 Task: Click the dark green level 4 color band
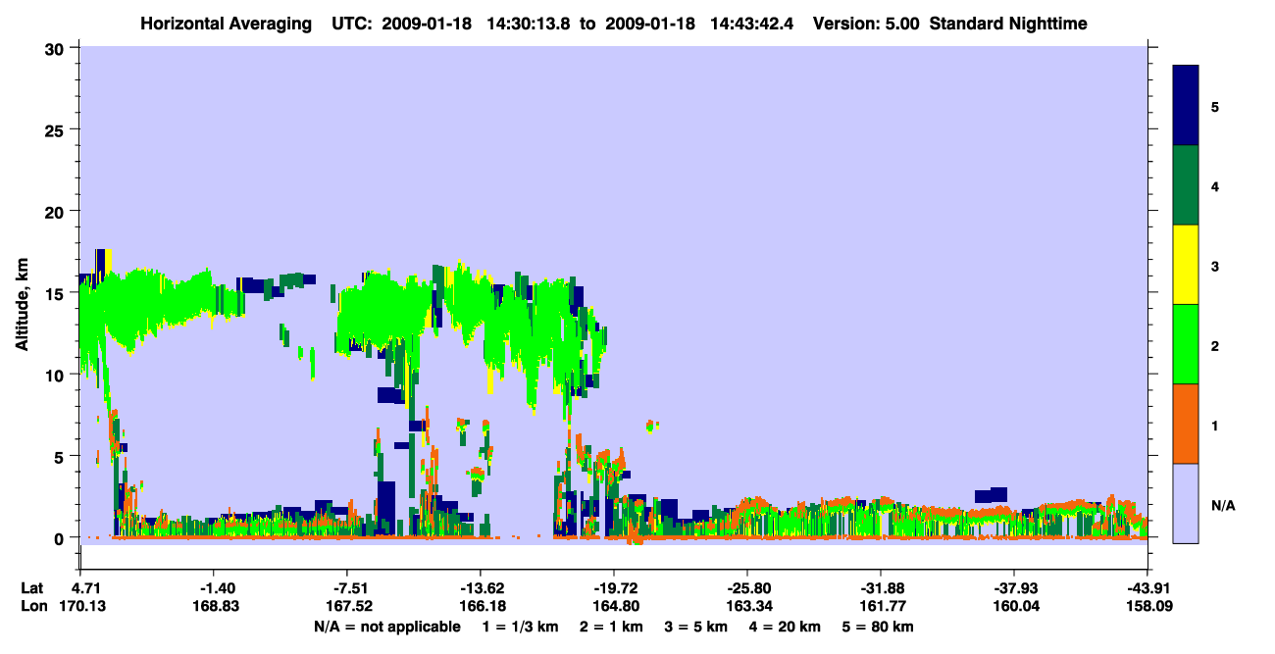coord(1186,185)
